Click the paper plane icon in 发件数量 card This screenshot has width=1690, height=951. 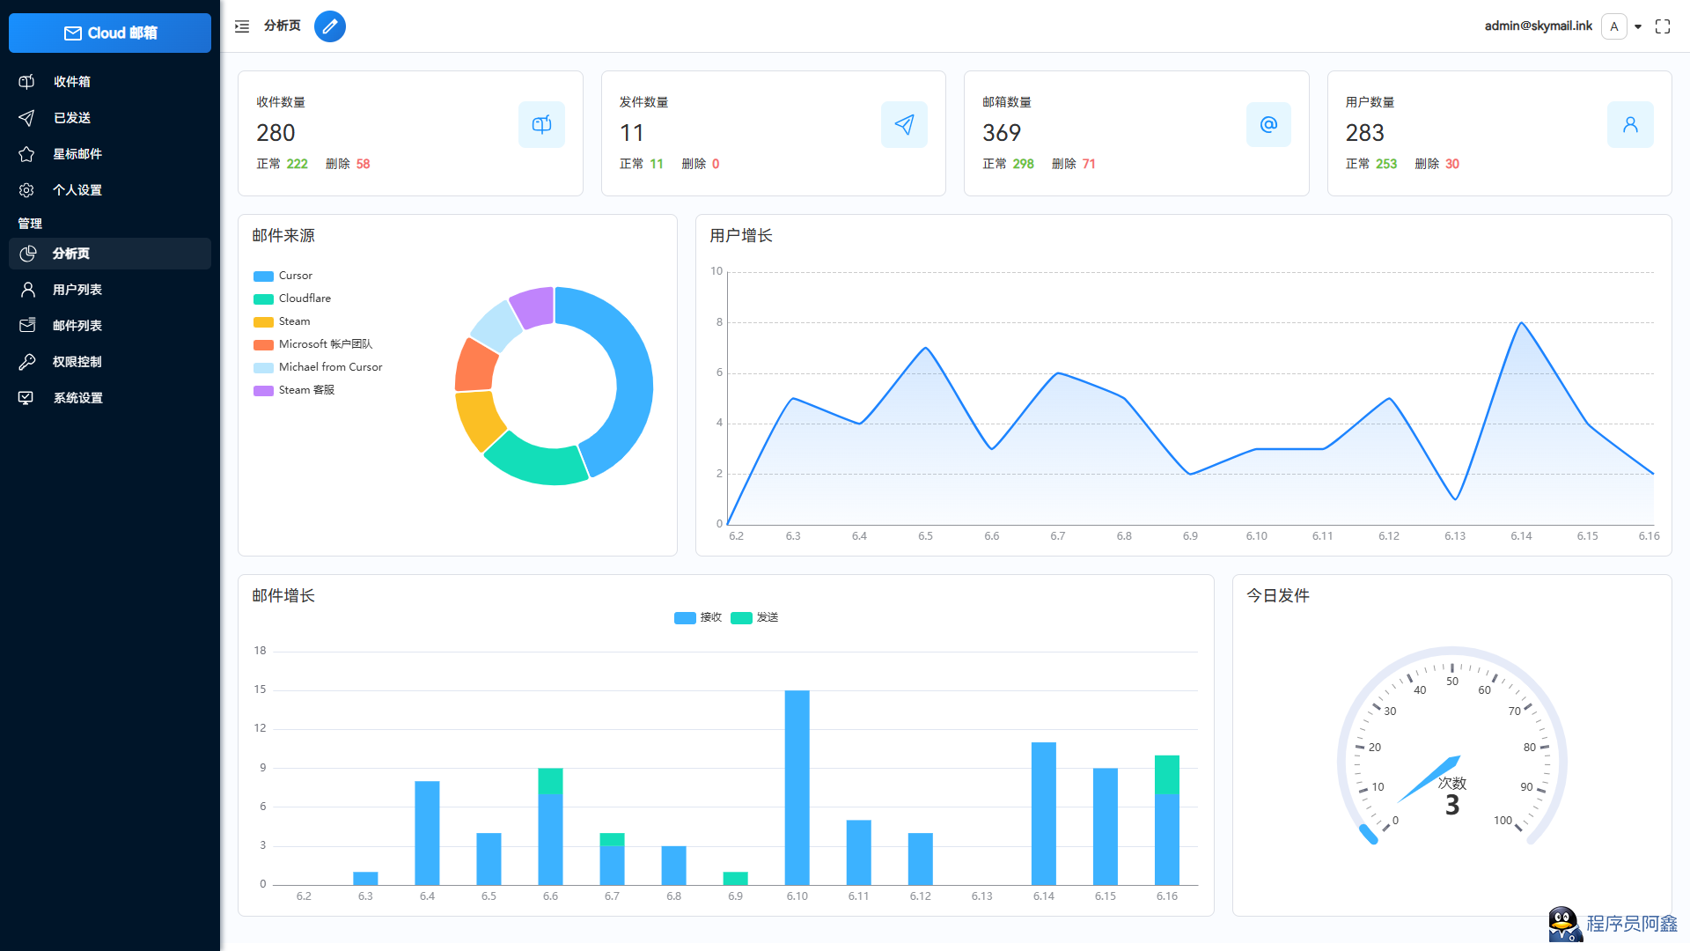coord(904,125)
